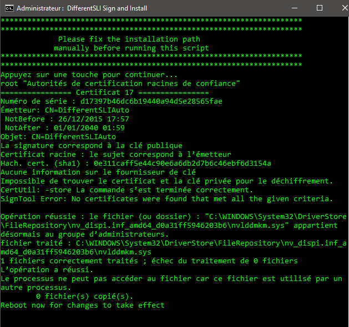
Task: Click the '1 fichiers correctement traités' line
Action: click(149, 261)
